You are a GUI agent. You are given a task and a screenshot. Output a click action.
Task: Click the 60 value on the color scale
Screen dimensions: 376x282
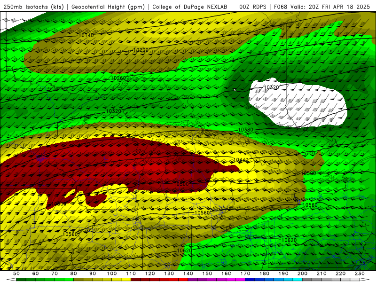pos(35,274)
